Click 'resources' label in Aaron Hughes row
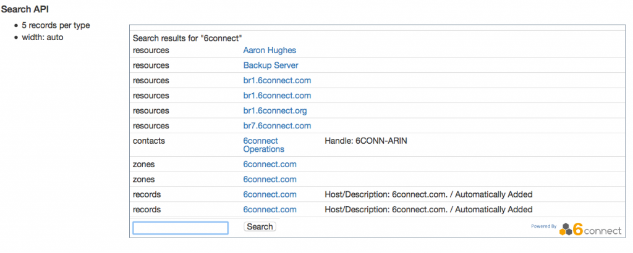 [x=151, y=51]
